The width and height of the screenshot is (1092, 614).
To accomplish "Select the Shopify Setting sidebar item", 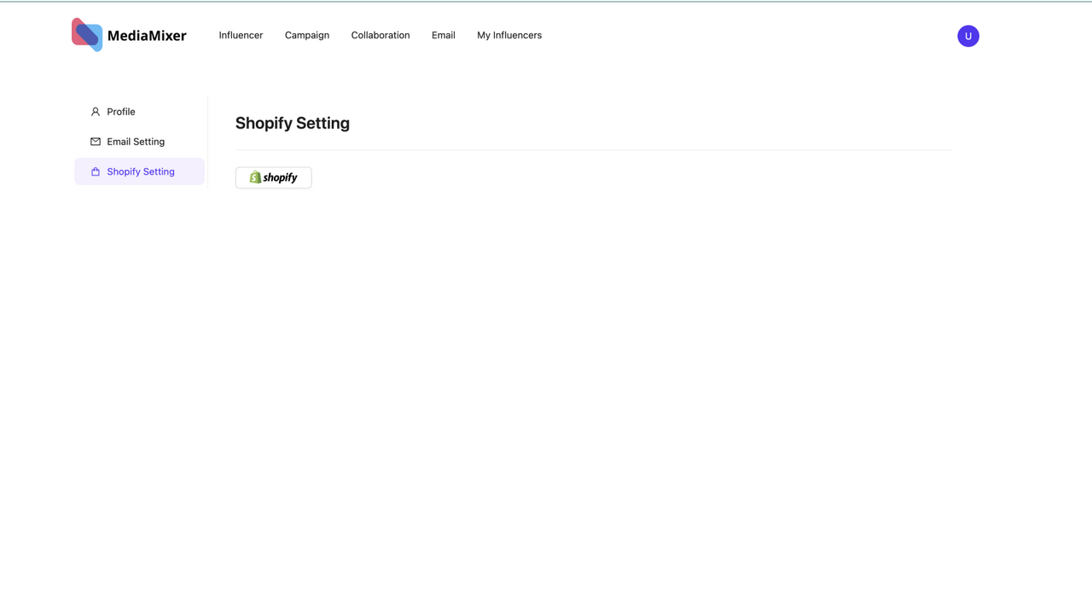I will pyautogui.click(x=139, y=171).
